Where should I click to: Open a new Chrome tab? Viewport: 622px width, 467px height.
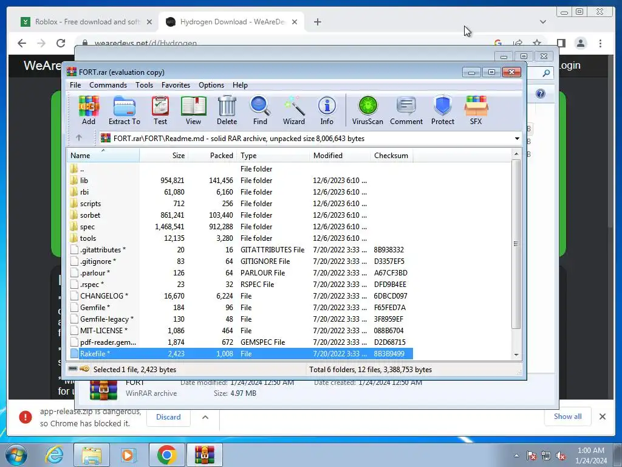[x=317, y=22]
